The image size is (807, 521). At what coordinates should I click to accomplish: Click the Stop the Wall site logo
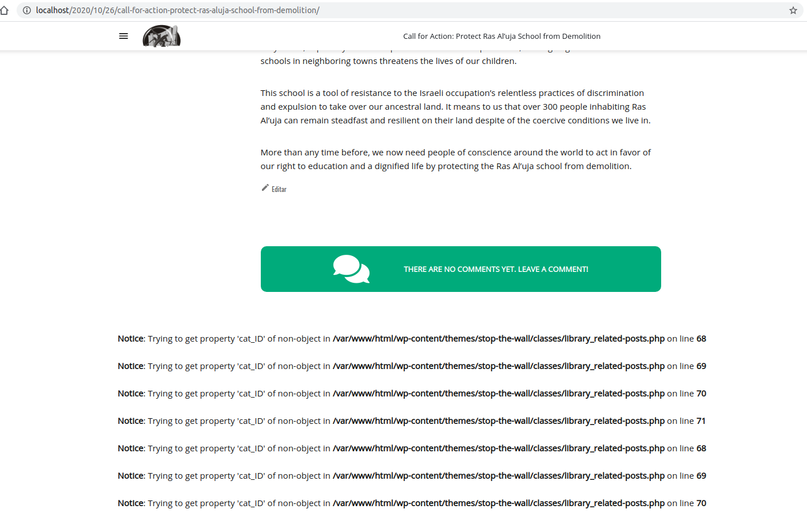click(x=162, y=36)
